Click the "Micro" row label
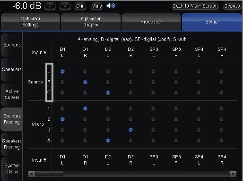243x181 pixels. point(38,124)
